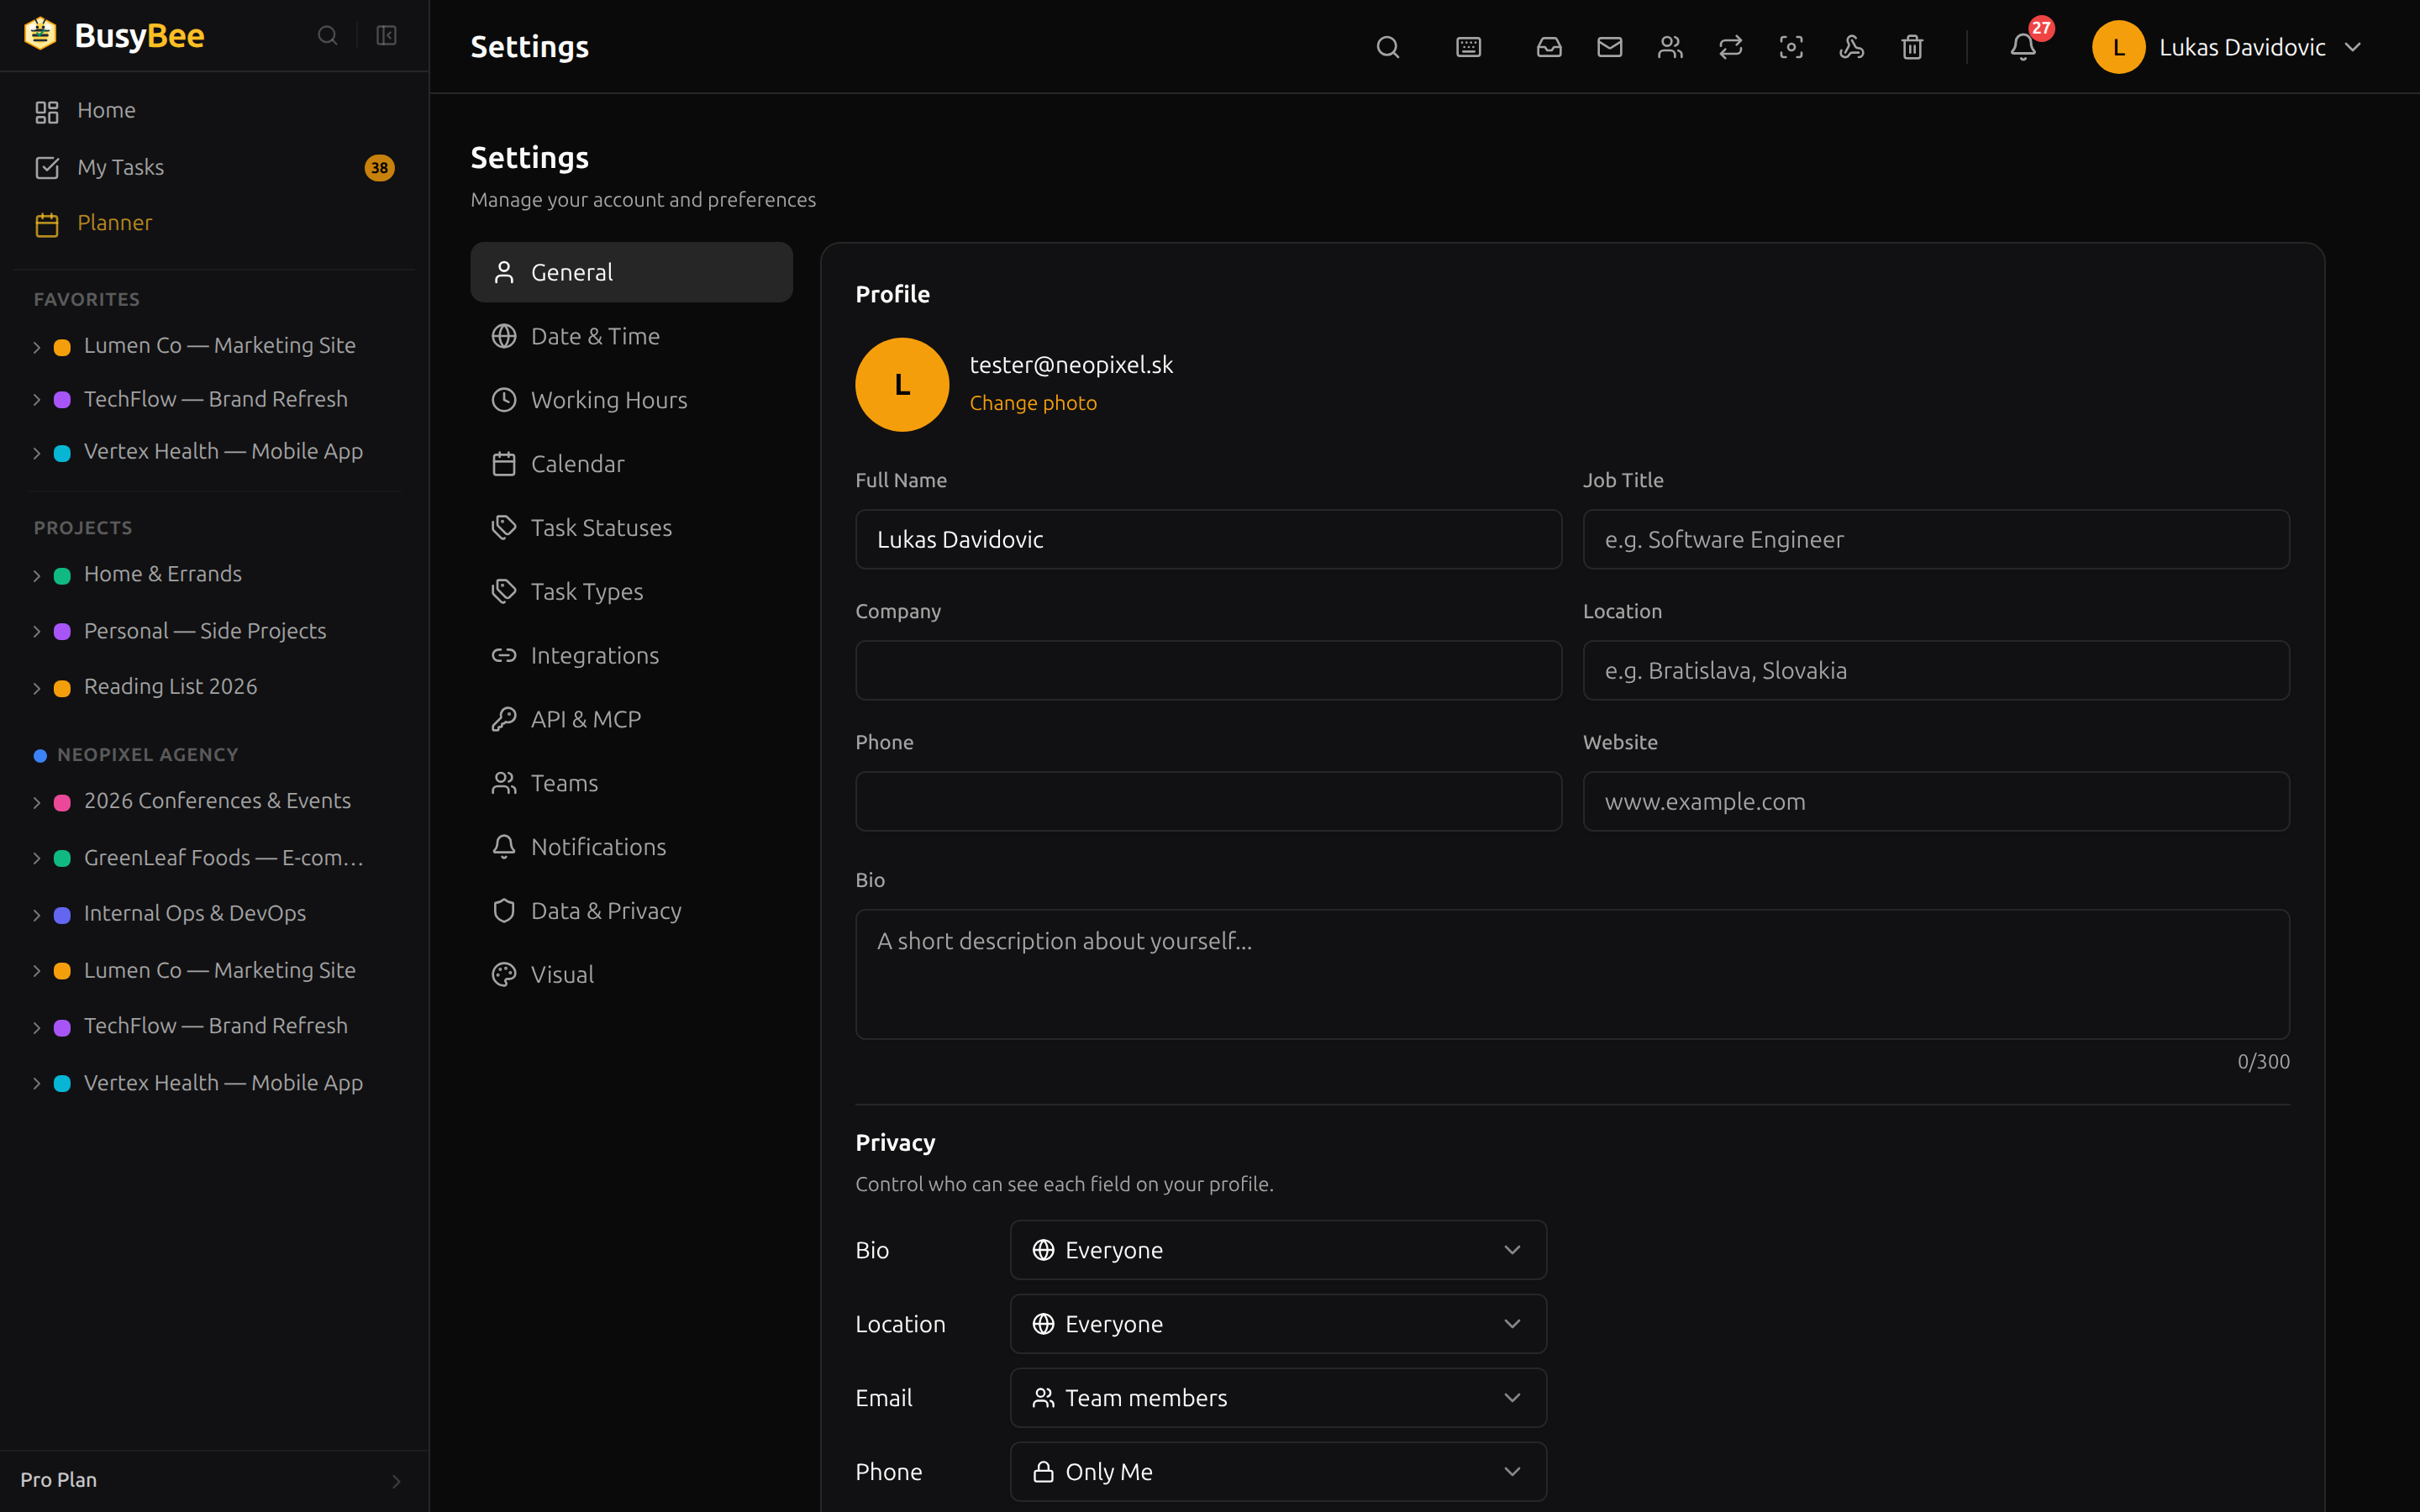The image size is (2420, 1512).
Task: Open the inbox tray icon
Action: point(1549,47)
